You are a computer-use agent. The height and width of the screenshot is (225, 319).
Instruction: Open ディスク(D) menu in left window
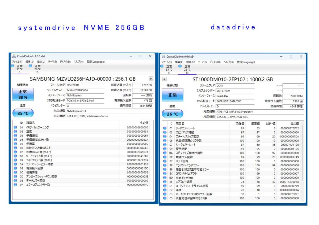(65, 62)
